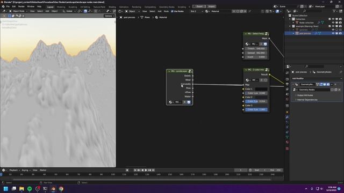
Task: Click the Thresh value field on Select heig node
Action: point(256,49)
